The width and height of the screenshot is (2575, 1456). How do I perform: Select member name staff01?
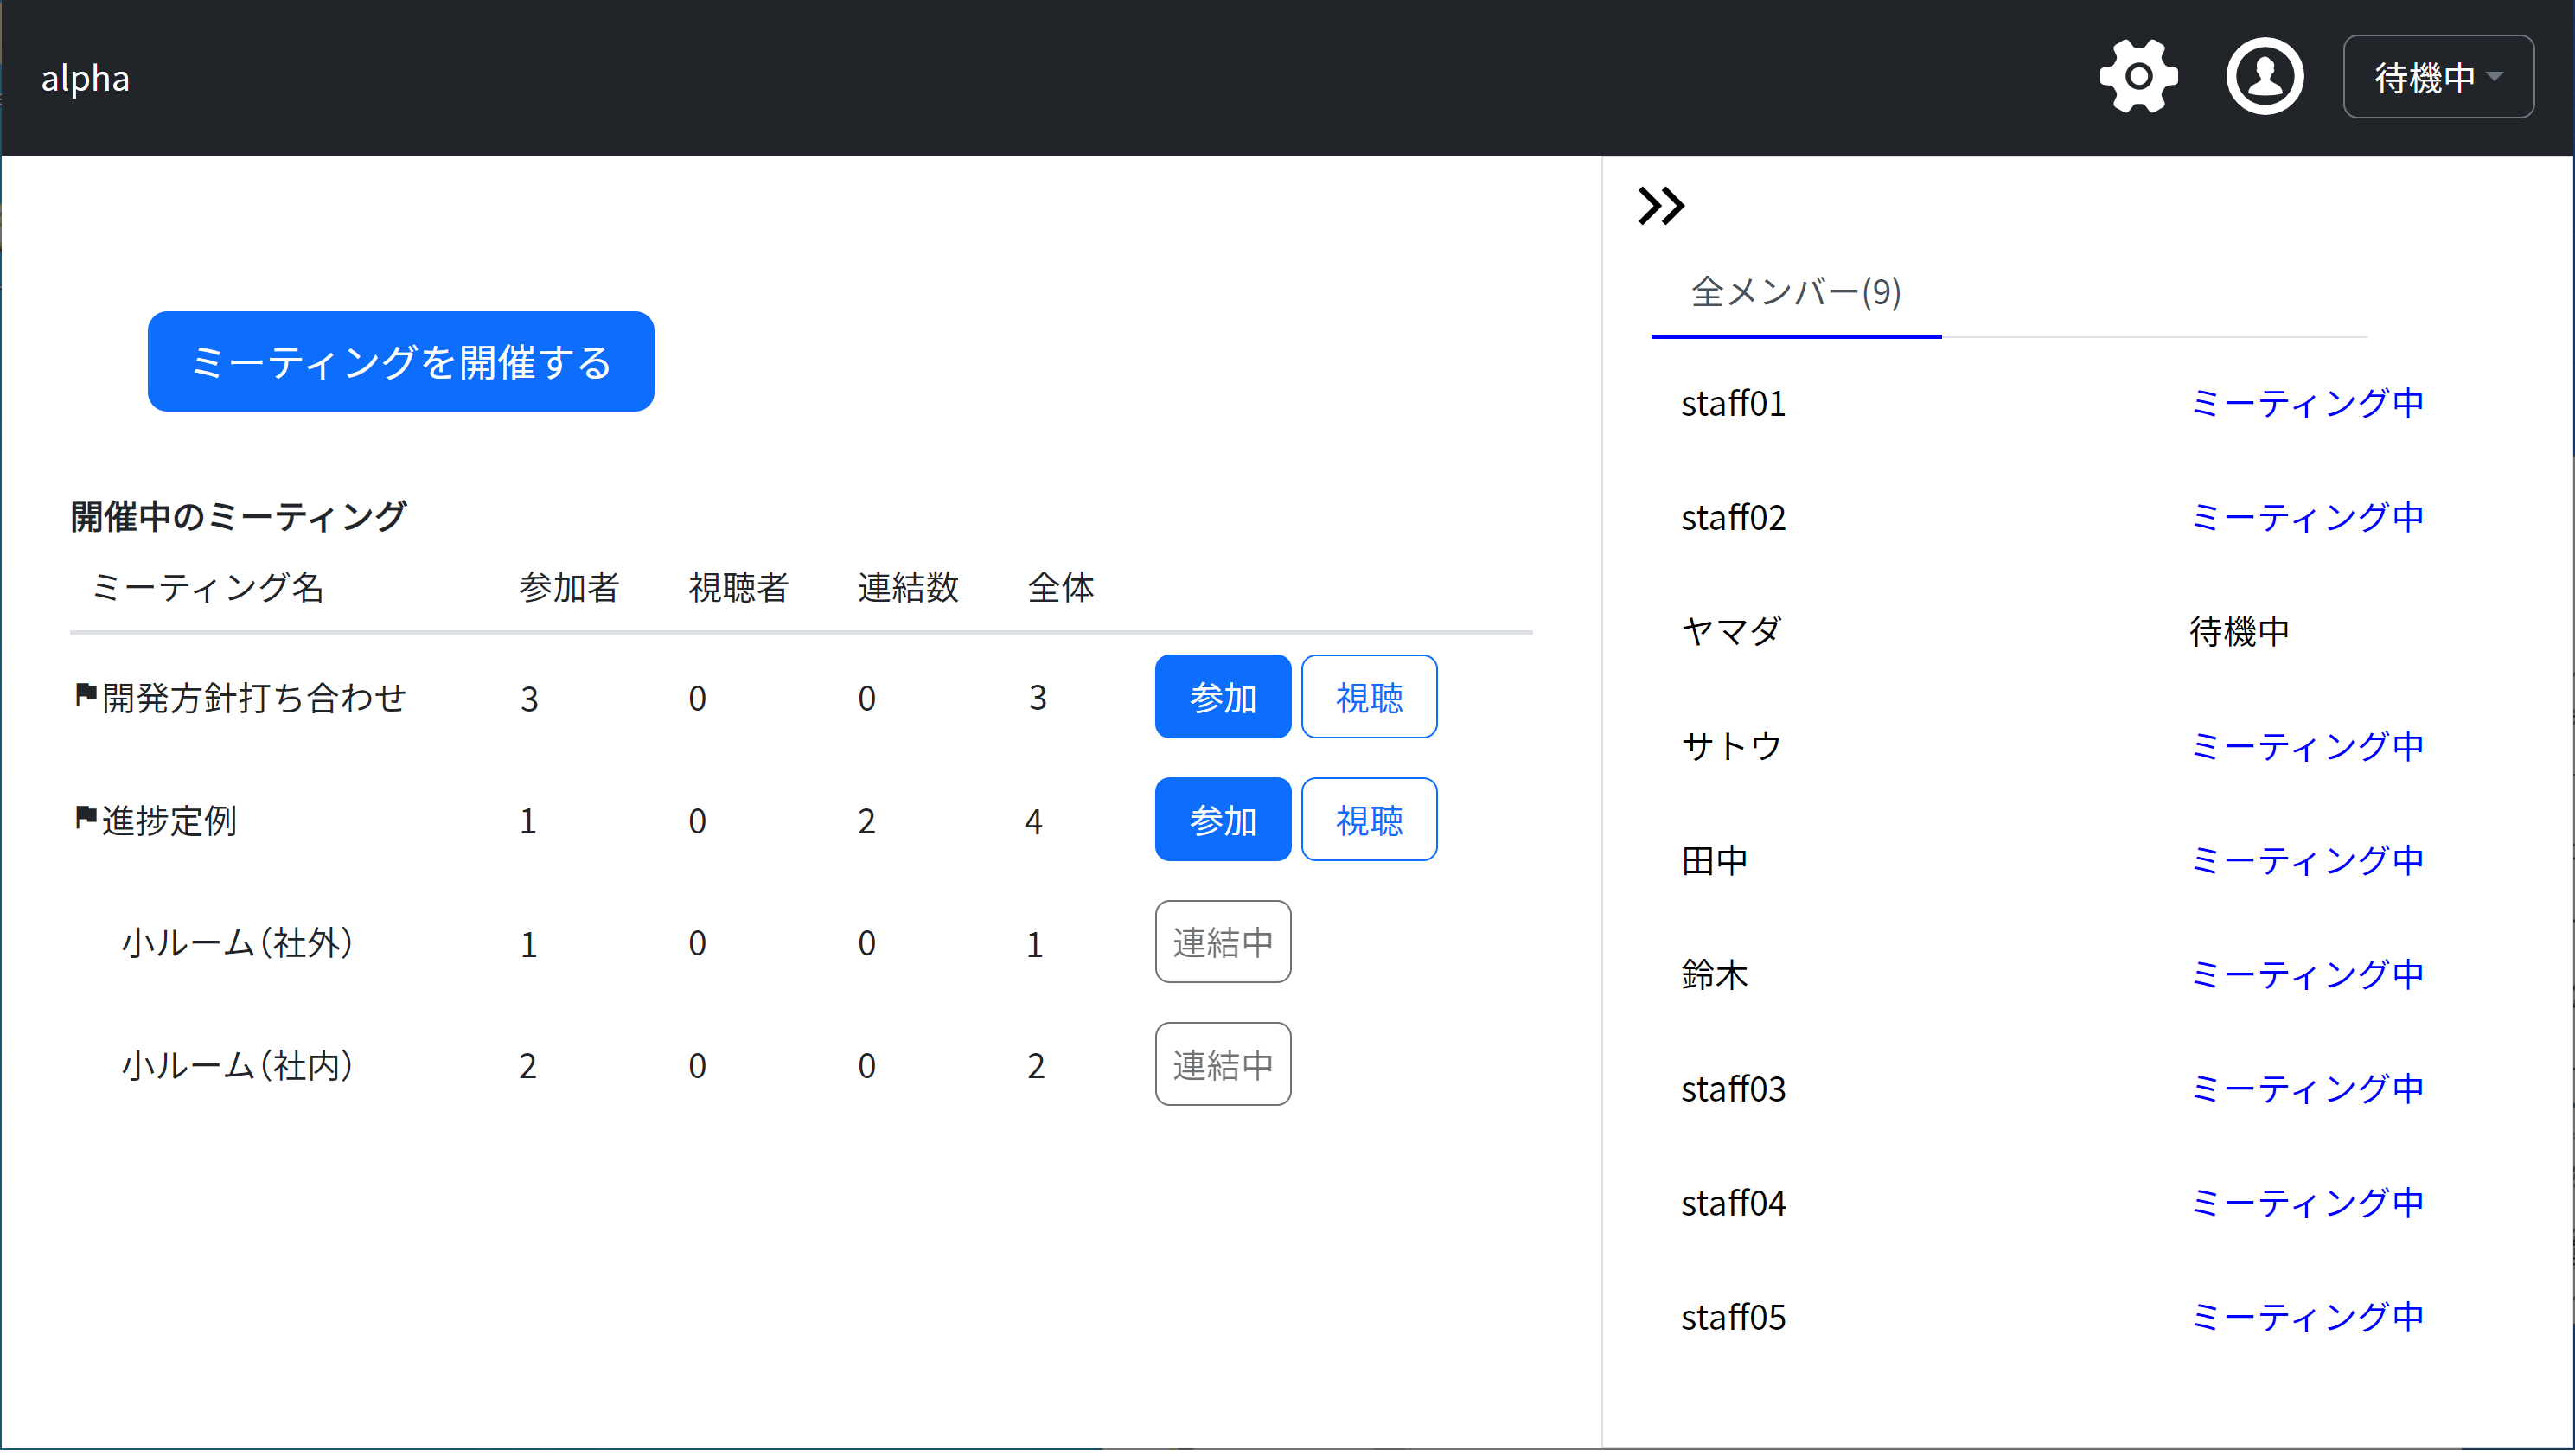pos(1733,404)
